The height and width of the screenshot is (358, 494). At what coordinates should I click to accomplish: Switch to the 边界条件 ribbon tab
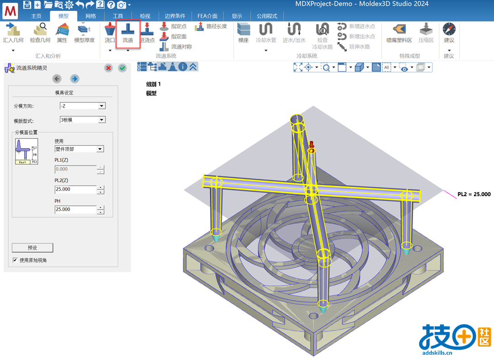click(175, 16)
